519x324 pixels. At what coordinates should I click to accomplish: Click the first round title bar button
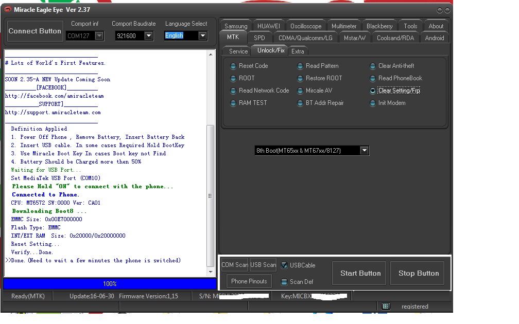(x=440, y=10)
